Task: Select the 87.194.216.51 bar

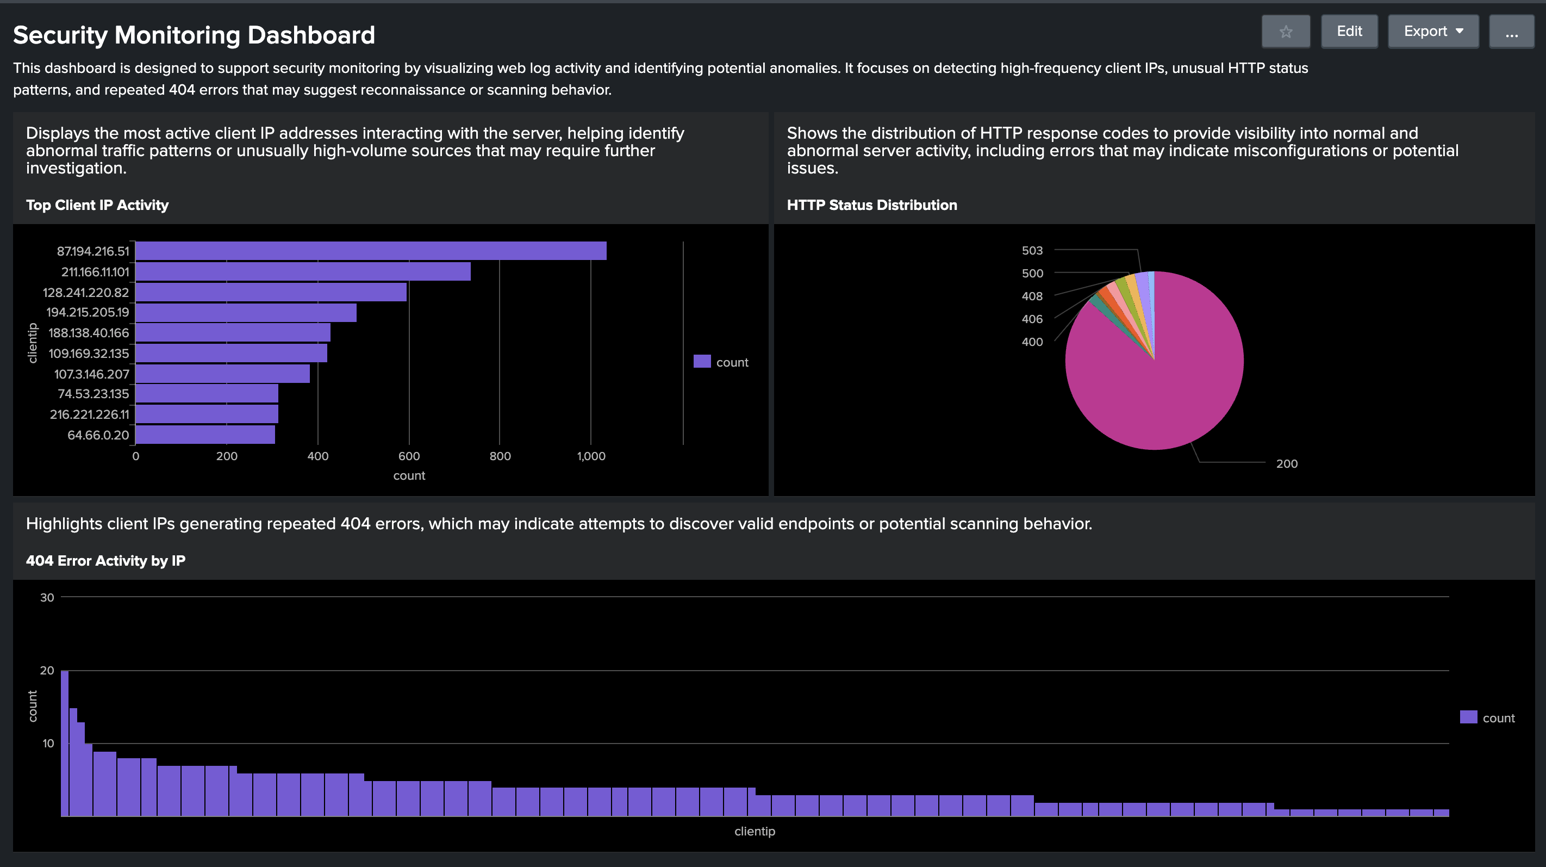Action: (x=370, y=251)
